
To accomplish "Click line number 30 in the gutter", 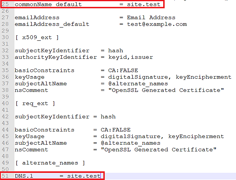I will (x=5, y=37).
